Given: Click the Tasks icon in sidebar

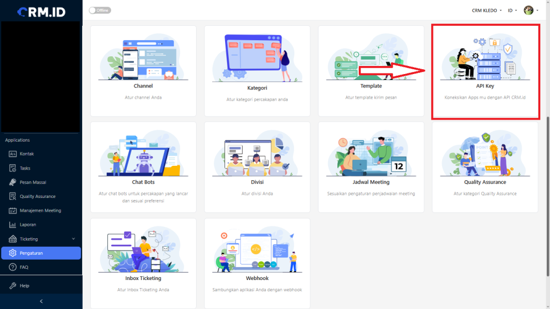Looking at the screenshot, I should [13, 168].
